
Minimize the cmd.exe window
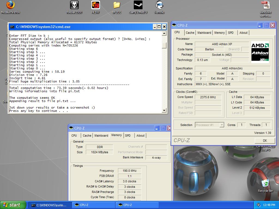pos(155,27)
